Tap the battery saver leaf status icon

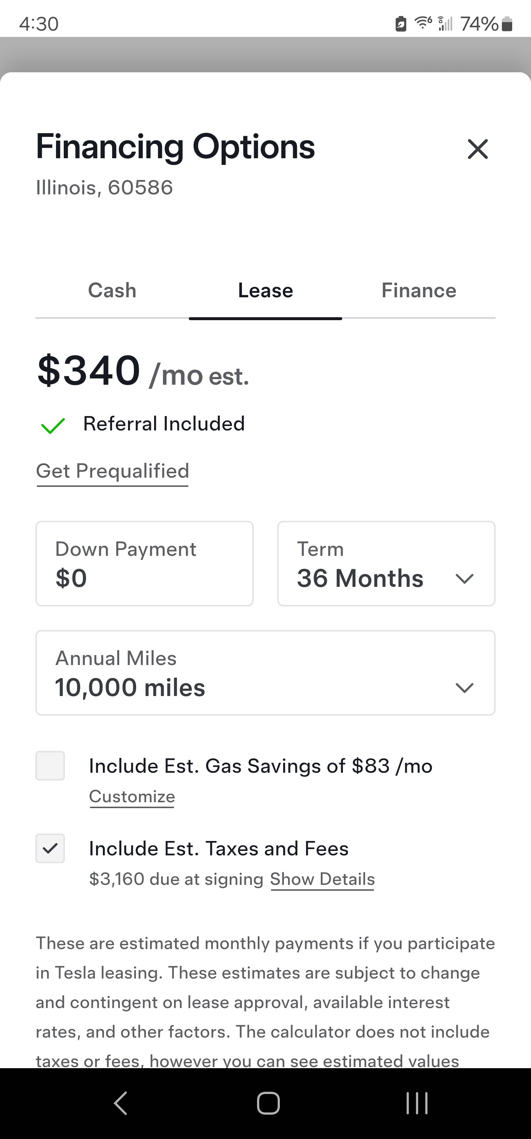400,24
